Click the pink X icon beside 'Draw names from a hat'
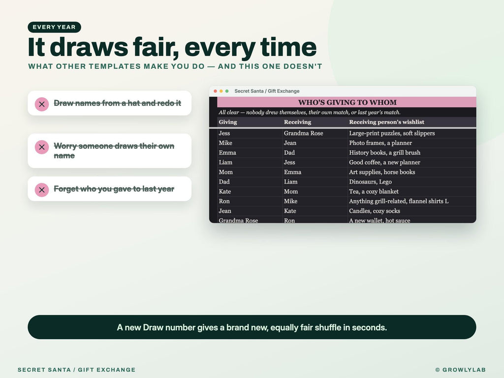 click(42, 104)
